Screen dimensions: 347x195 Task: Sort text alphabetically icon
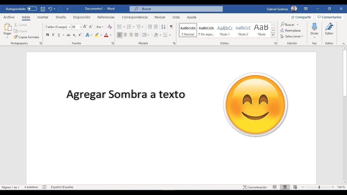click(163, 27)
